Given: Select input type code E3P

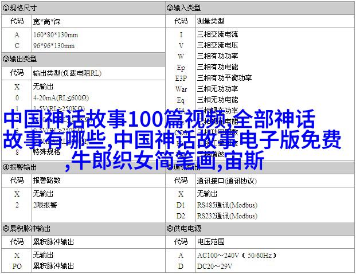Looking at the screenshot, I should click(x=181, y=79).
